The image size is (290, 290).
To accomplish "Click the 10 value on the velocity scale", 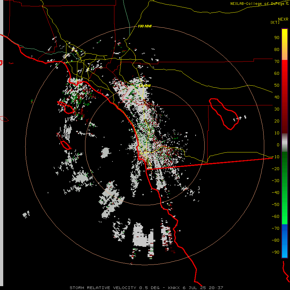I will pos(277,133).
